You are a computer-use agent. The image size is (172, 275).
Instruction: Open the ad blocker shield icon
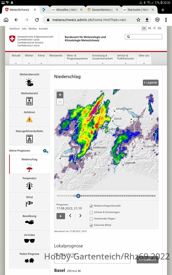[x=157, y=20]
